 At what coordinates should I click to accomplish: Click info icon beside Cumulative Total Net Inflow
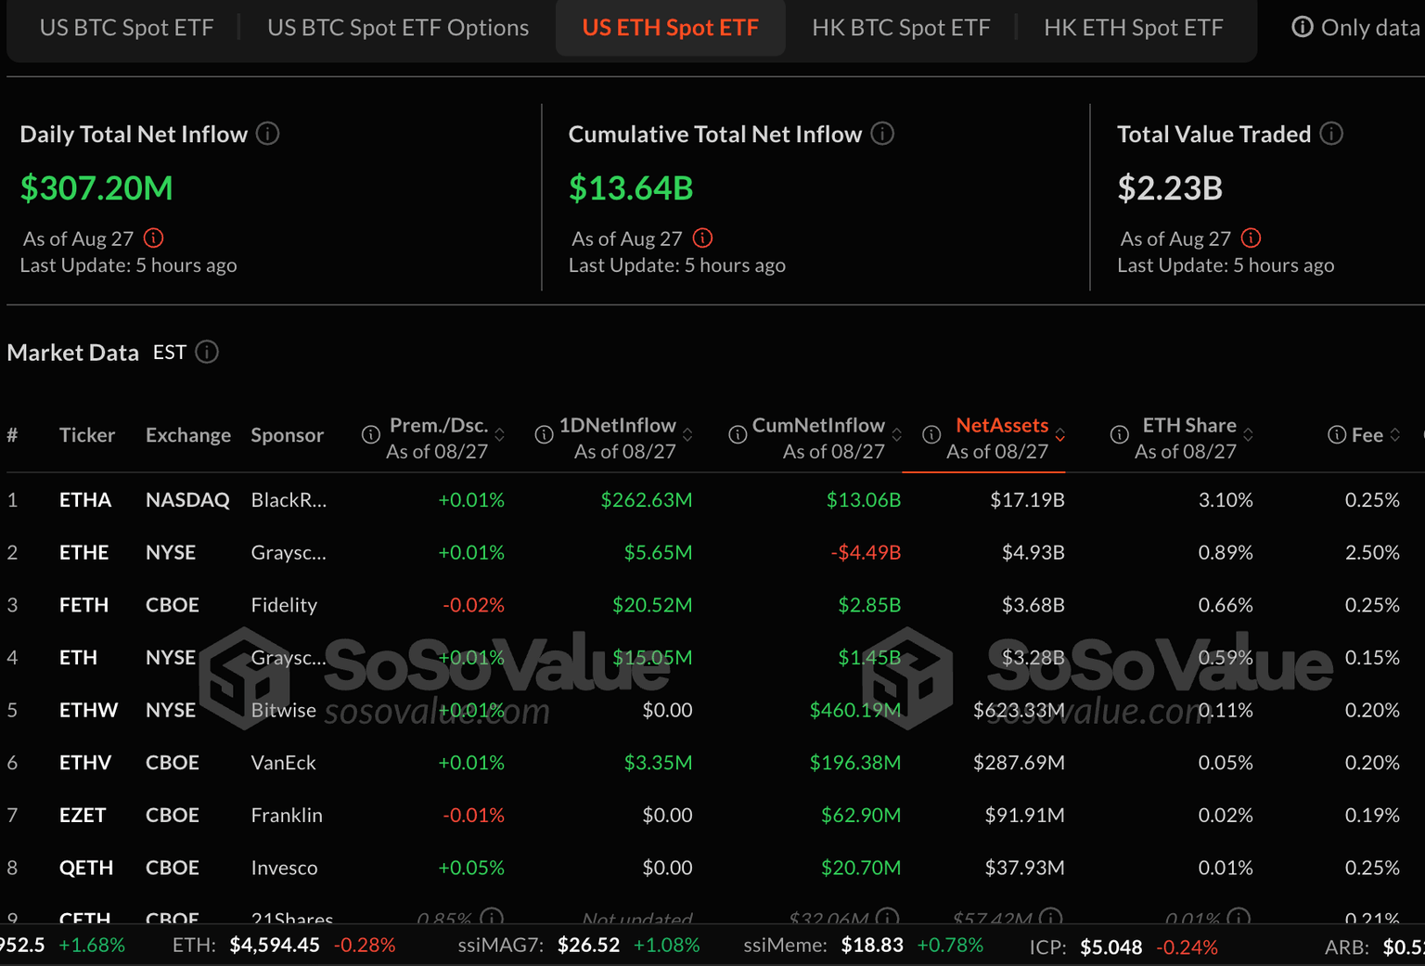882,134
